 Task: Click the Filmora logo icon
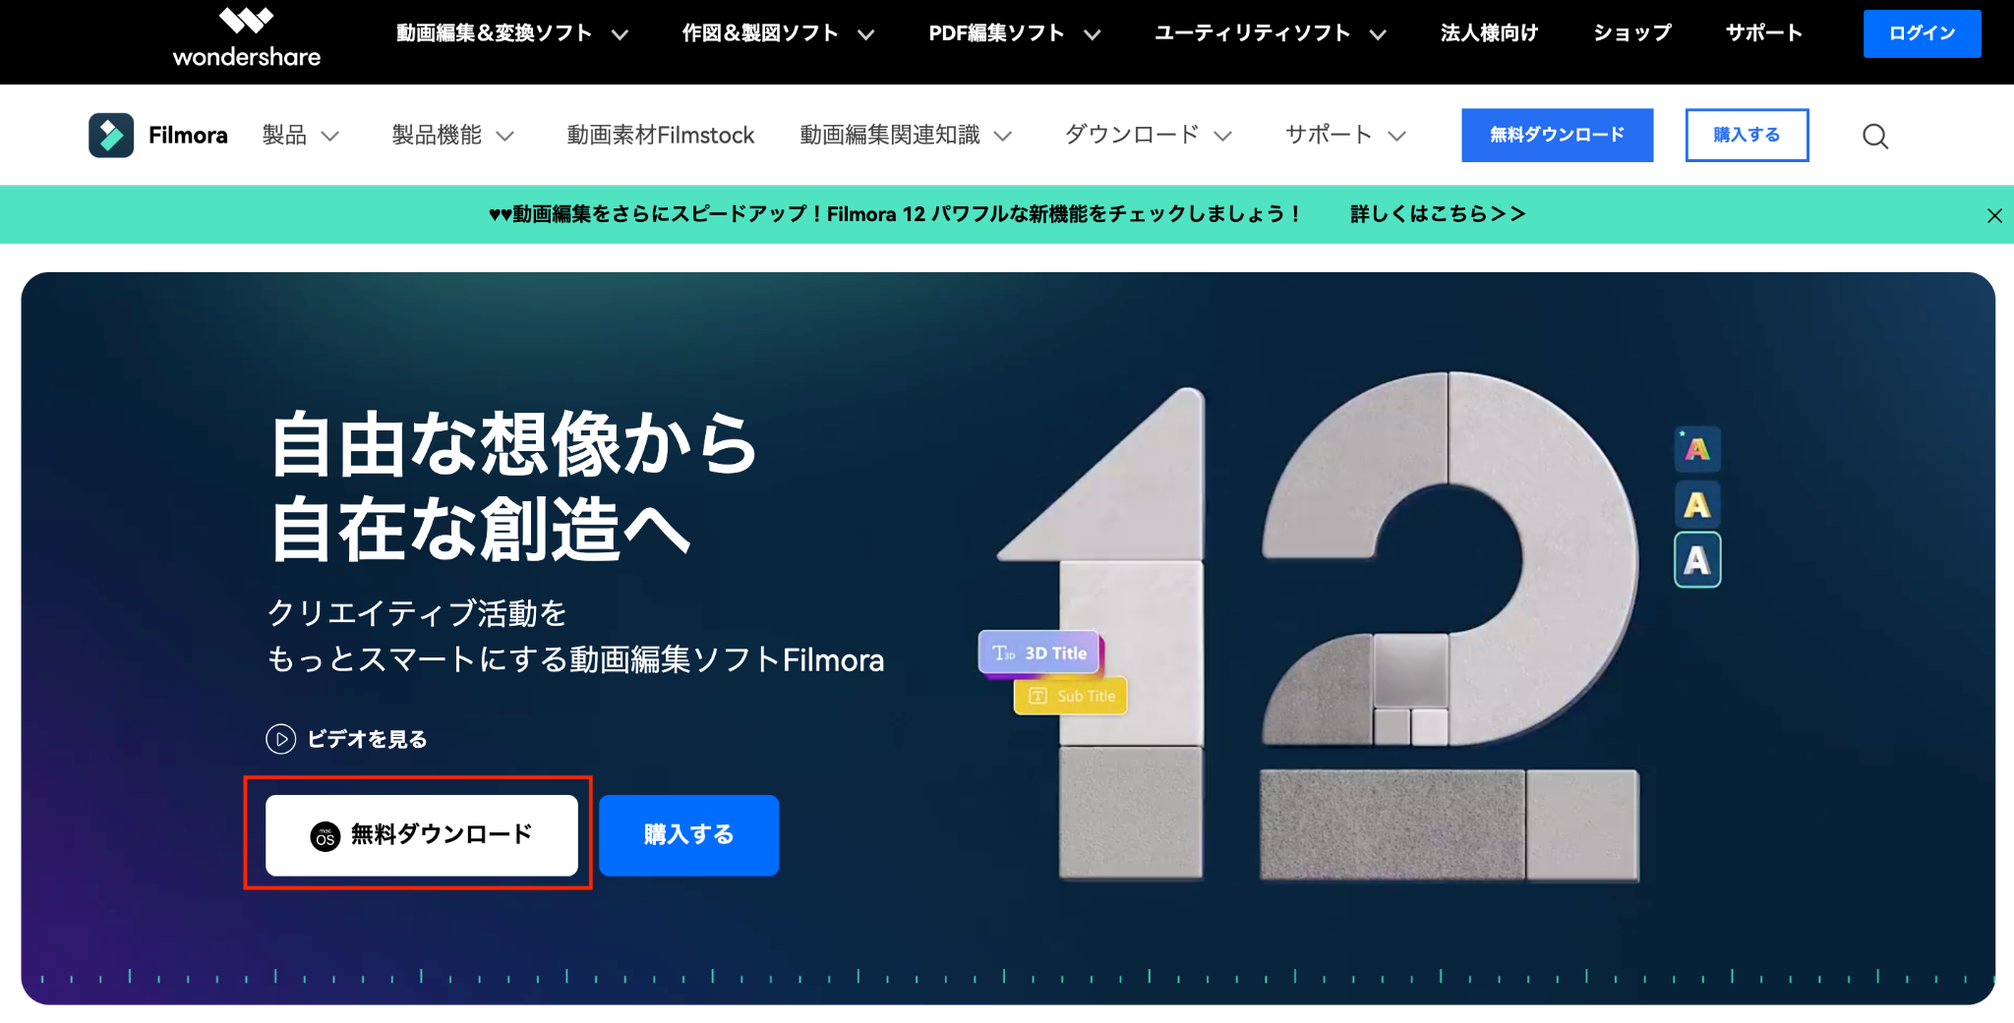111,135
